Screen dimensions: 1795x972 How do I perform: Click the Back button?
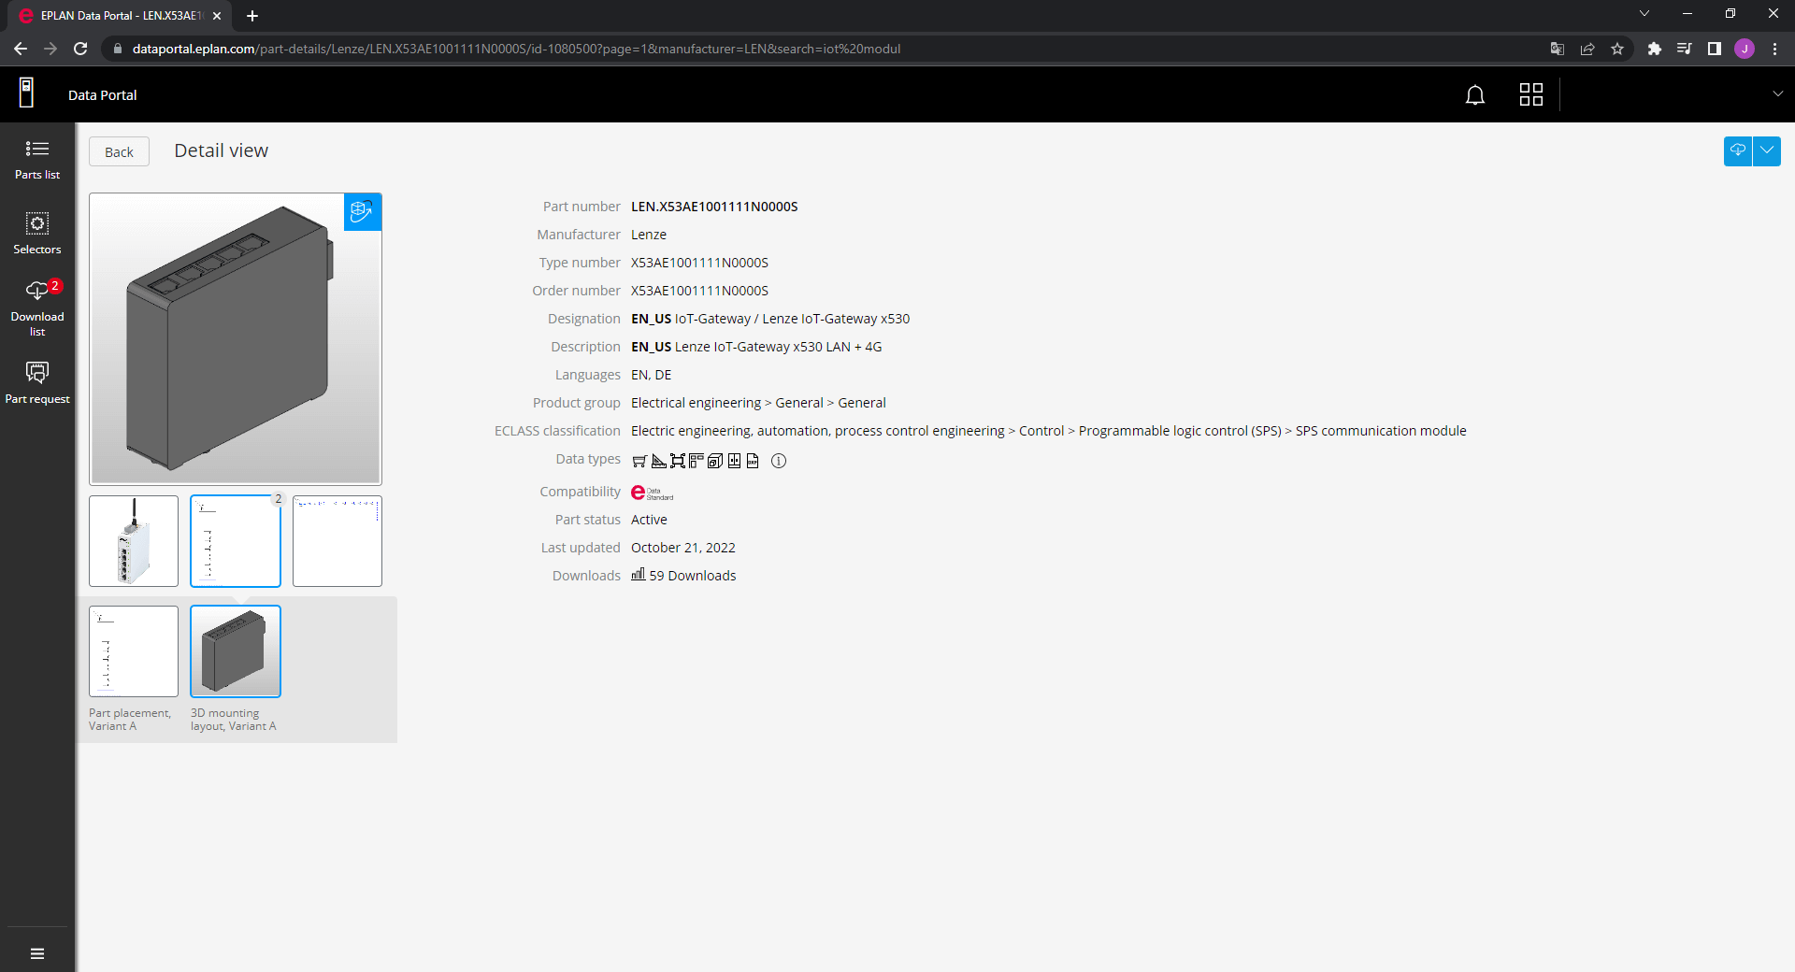pyautogui.click(x=119, y=152)
